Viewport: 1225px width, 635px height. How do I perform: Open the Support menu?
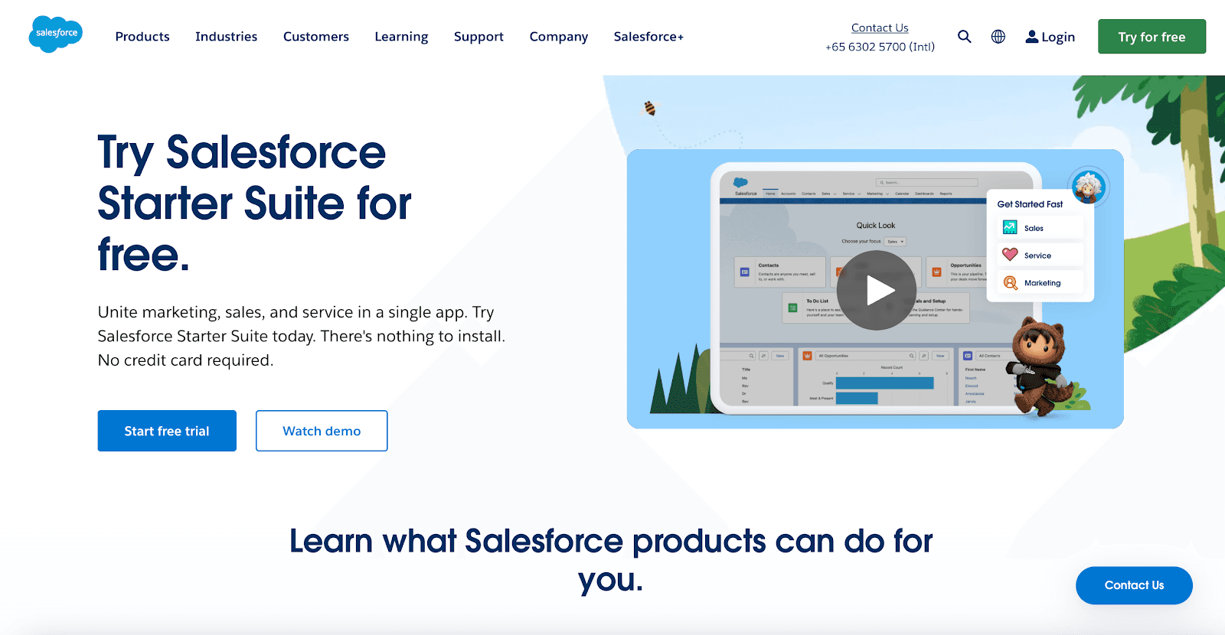(x=479, y=37)
